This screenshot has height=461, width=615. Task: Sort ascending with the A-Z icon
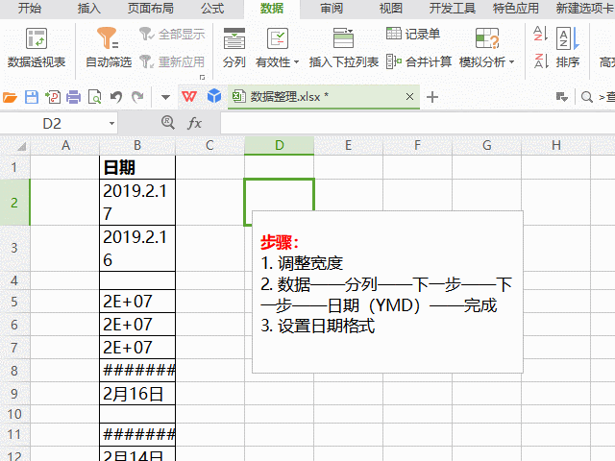pyautogui.click(x=540, y=34)
